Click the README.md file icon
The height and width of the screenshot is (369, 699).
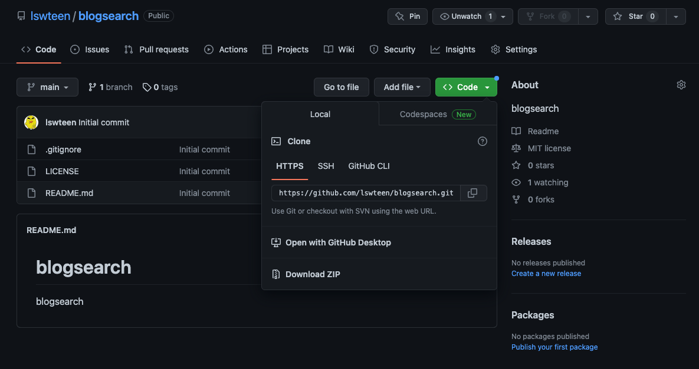[x=31, y=193]
